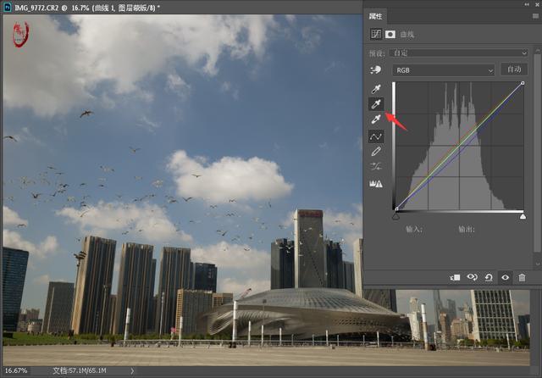Toggle the adjustment layer visibility eye
The height and width of the screenshot is (378, 542).
pos(506,277)
